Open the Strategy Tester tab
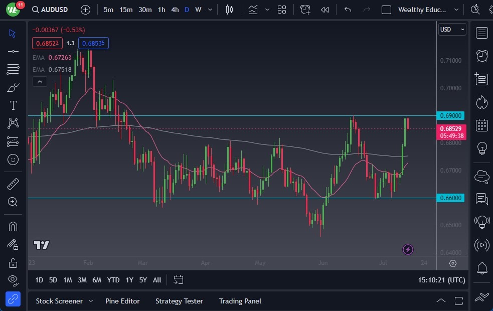 click(179, 301)
